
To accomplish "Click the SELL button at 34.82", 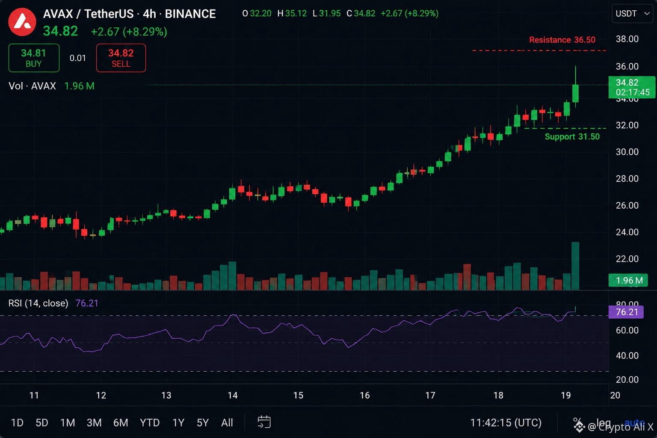I will (121, 58).
